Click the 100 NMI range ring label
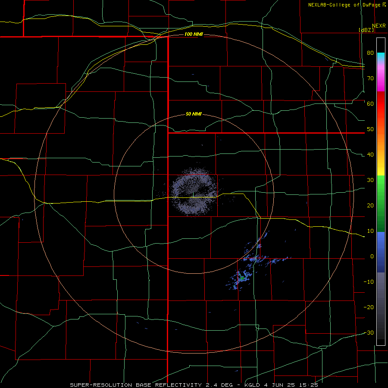This screenshot has width=388, height=388. [194, 34]
